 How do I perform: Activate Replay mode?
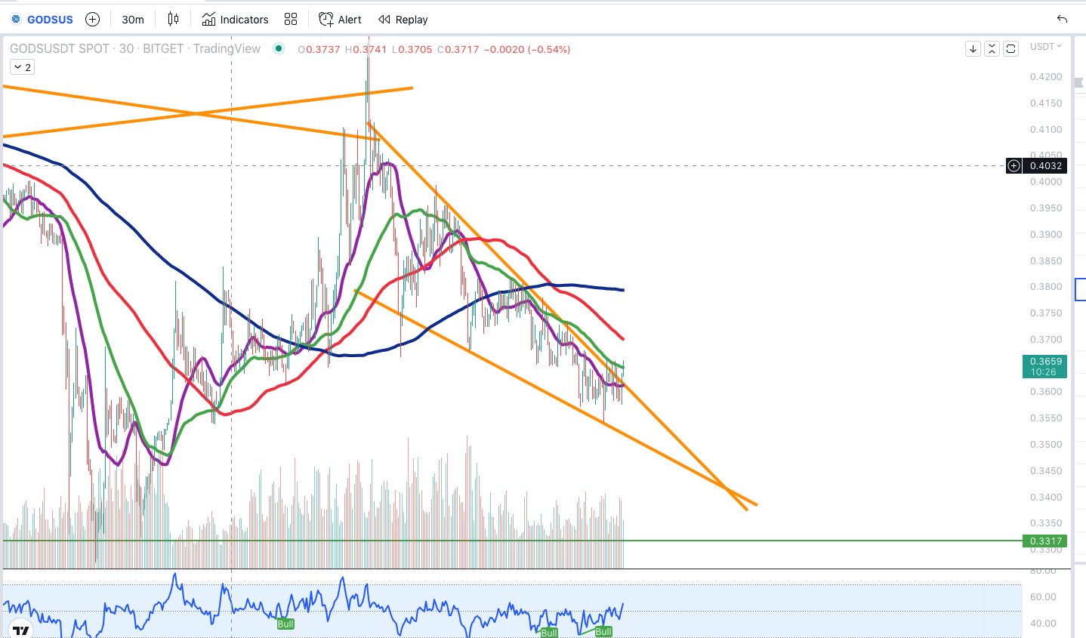pyautogui.click(x=402, y=19)
